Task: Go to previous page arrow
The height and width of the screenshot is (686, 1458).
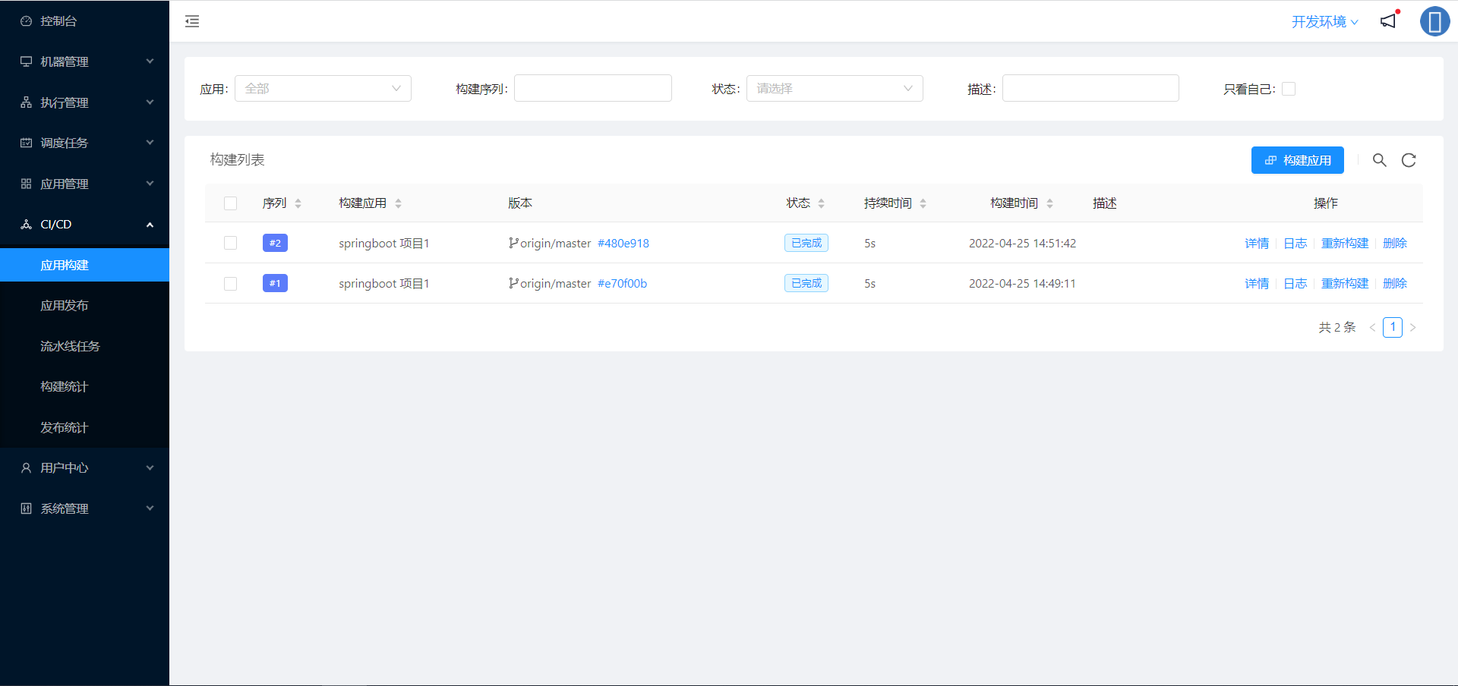Action: pyautogui.click(x=1372, y=328)
